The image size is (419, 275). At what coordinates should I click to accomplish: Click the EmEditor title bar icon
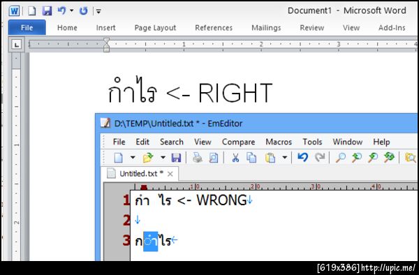[x=105, y=123]
